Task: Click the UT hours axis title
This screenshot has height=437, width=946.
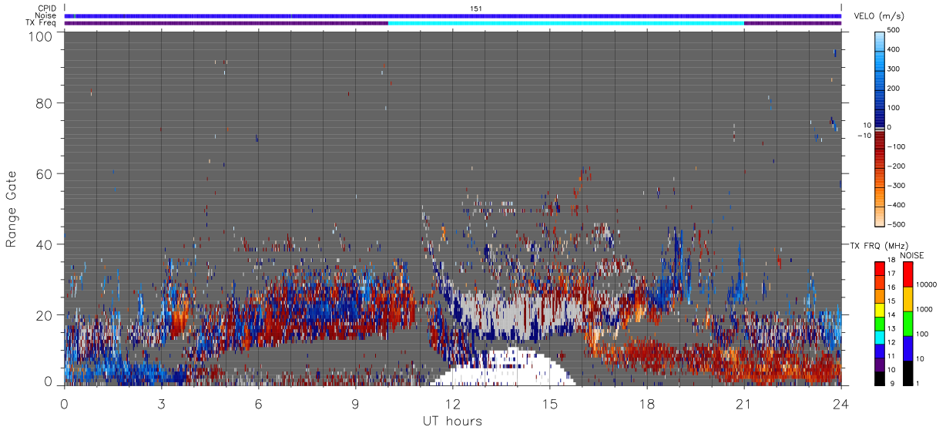Action: point(452,421)
